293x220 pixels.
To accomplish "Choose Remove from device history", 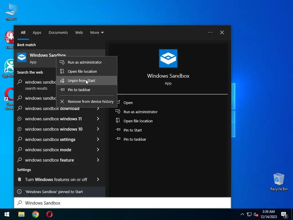I will (x=86, y=102).
